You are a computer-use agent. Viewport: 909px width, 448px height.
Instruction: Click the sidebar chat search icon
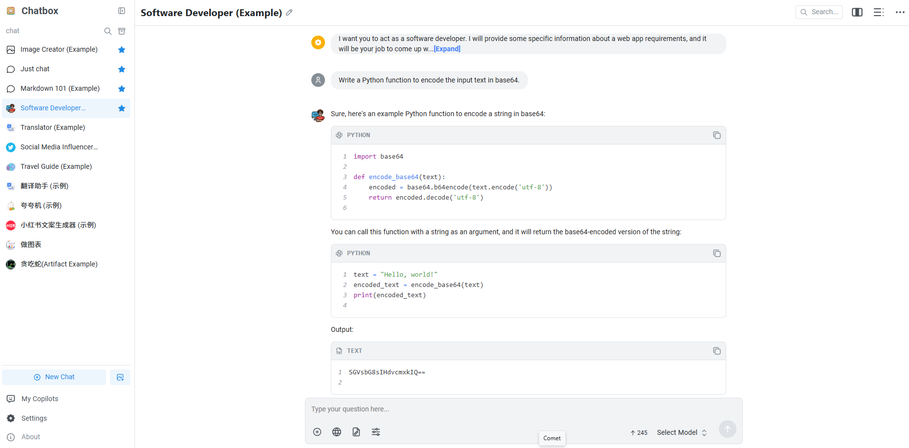(108, 31)
